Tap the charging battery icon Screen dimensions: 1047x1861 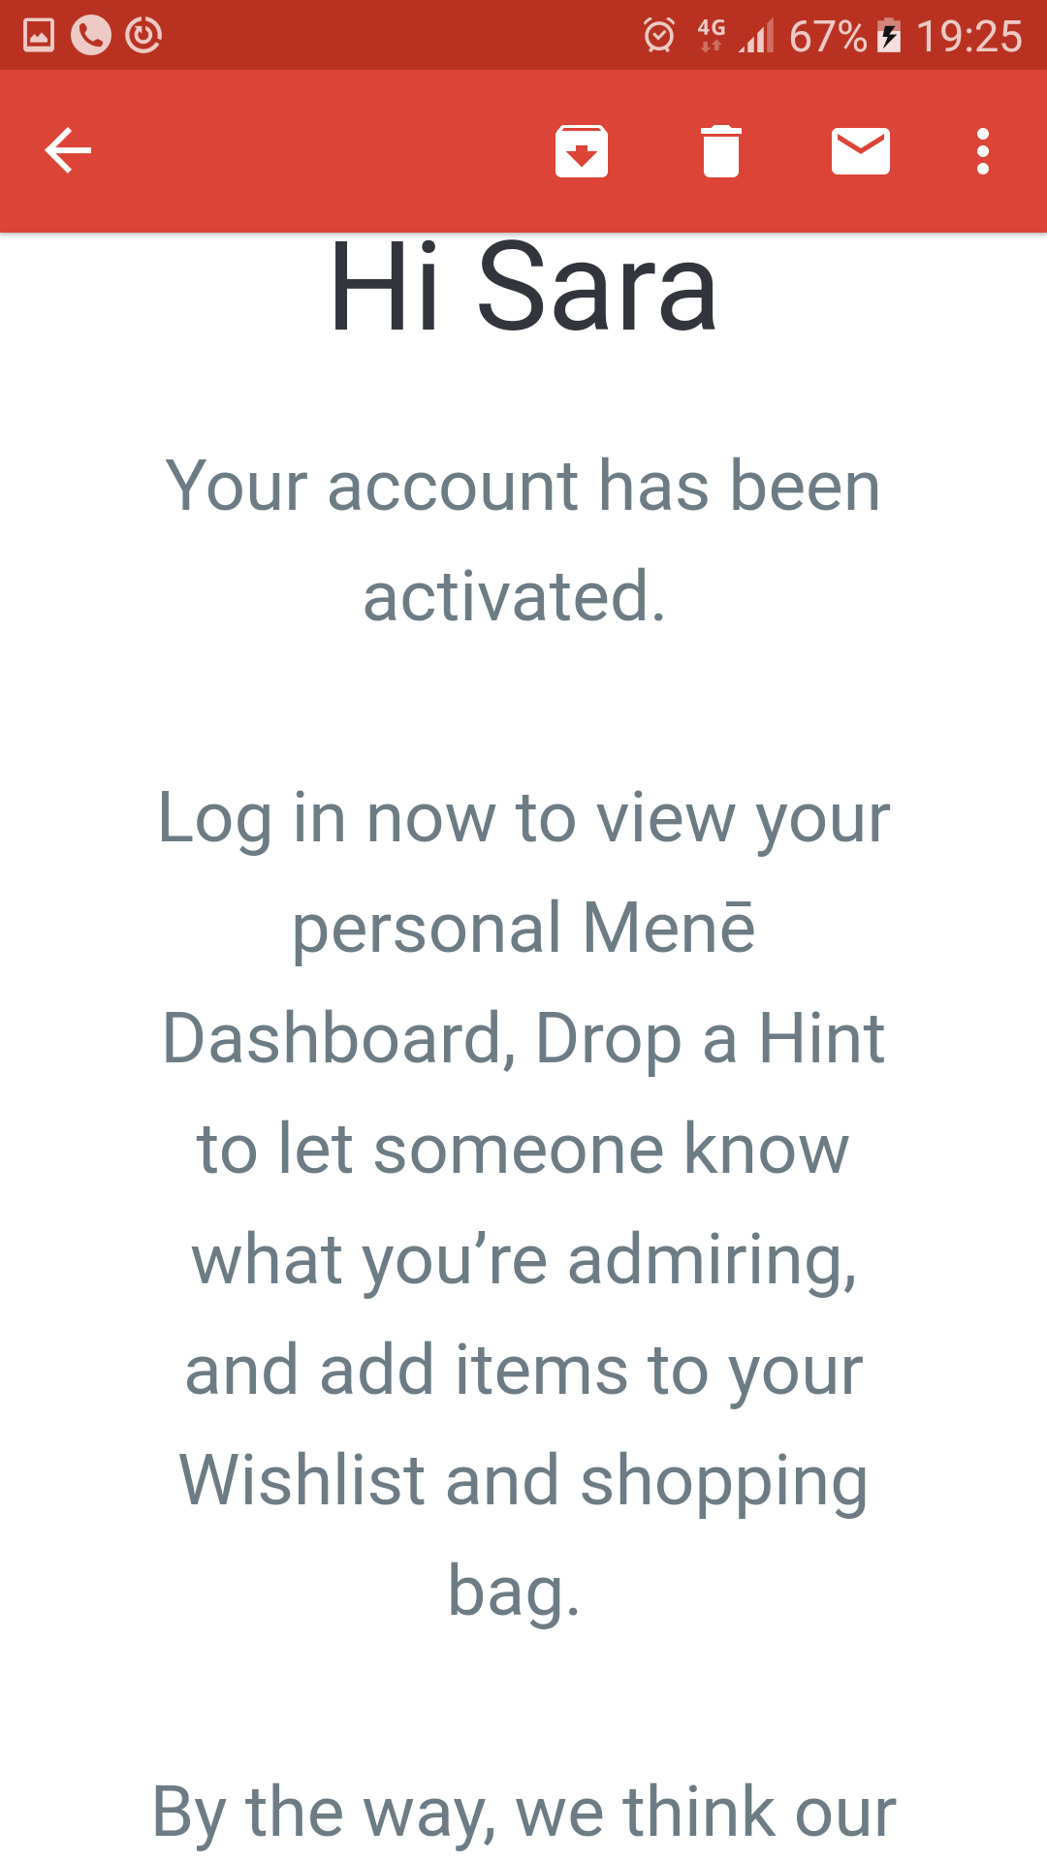pyautogui.click(x=889, y=36)
